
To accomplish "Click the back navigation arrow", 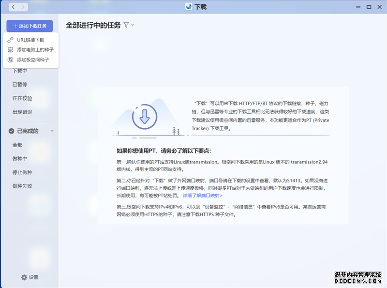I will pos(13,7).
